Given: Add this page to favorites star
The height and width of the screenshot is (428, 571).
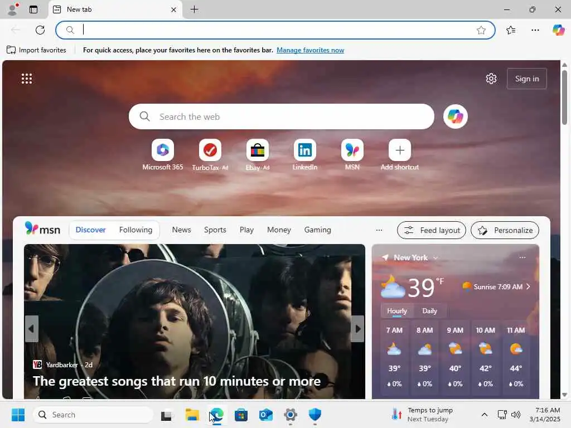Looking at the screenshot, I should click(x=481, y=30).
